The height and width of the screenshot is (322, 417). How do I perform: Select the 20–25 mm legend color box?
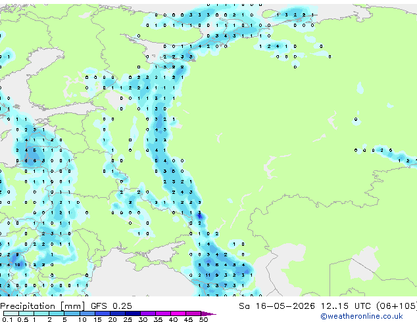tap(117, 313)
